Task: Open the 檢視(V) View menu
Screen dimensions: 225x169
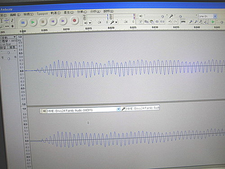Action: [28, 14]
